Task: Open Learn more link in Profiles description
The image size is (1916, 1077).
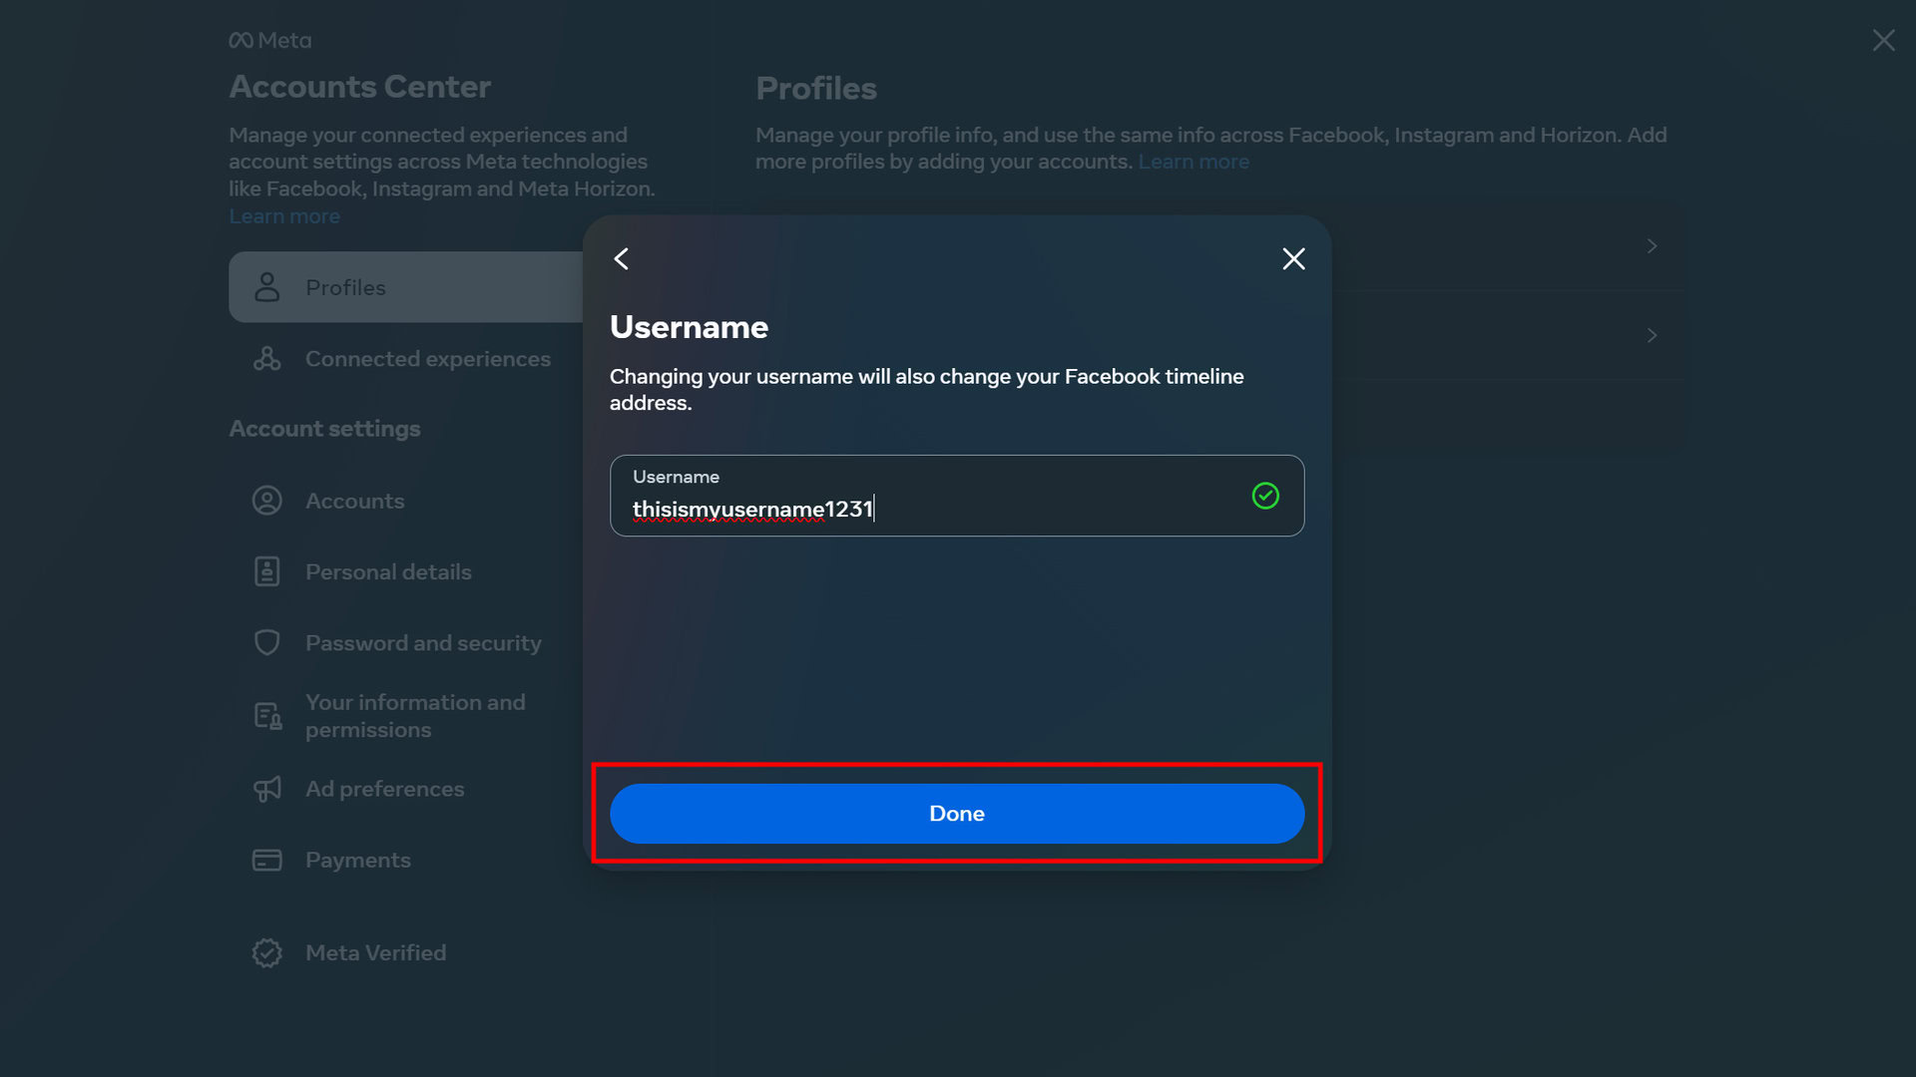Action: [x=1194, y=162]
